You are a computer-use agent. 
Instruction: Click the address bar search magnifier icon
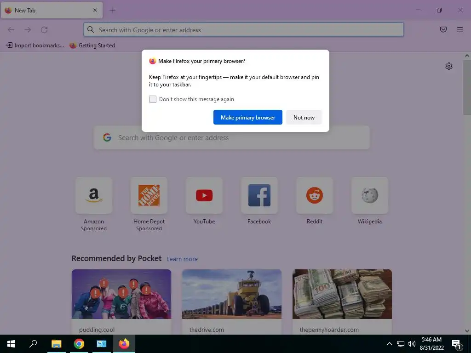[91, 29]
